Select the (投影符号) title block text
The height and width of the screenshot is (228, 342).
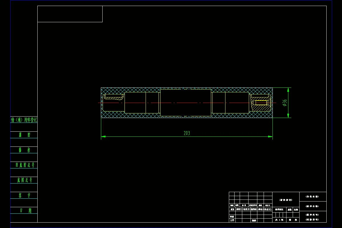(312, 220)
